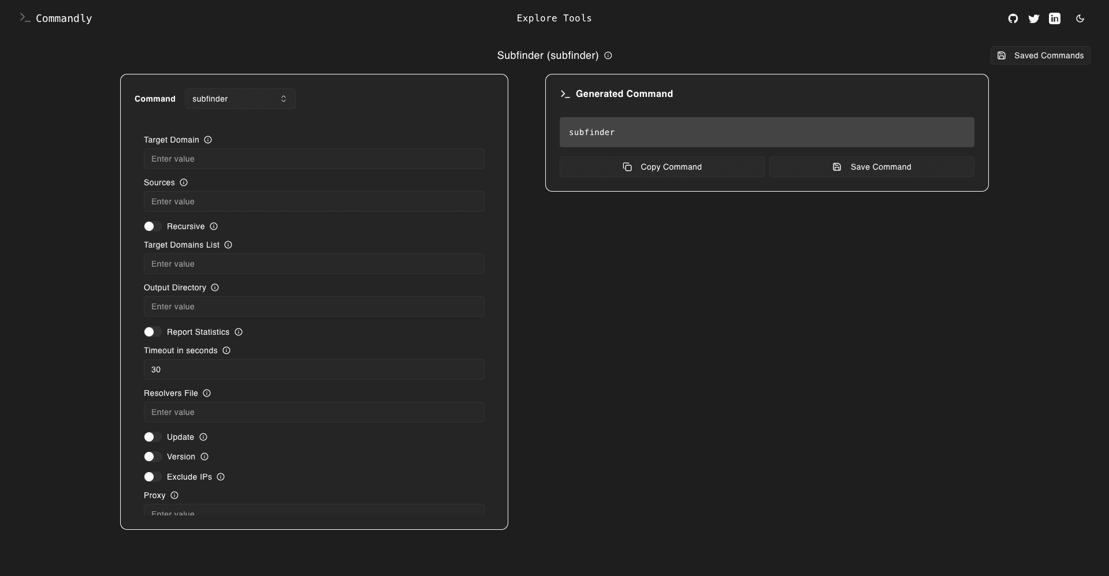The height and width of the screenshot is (576, 1109).
Task: Open Saved Commands
Action: click(1040, 55)
